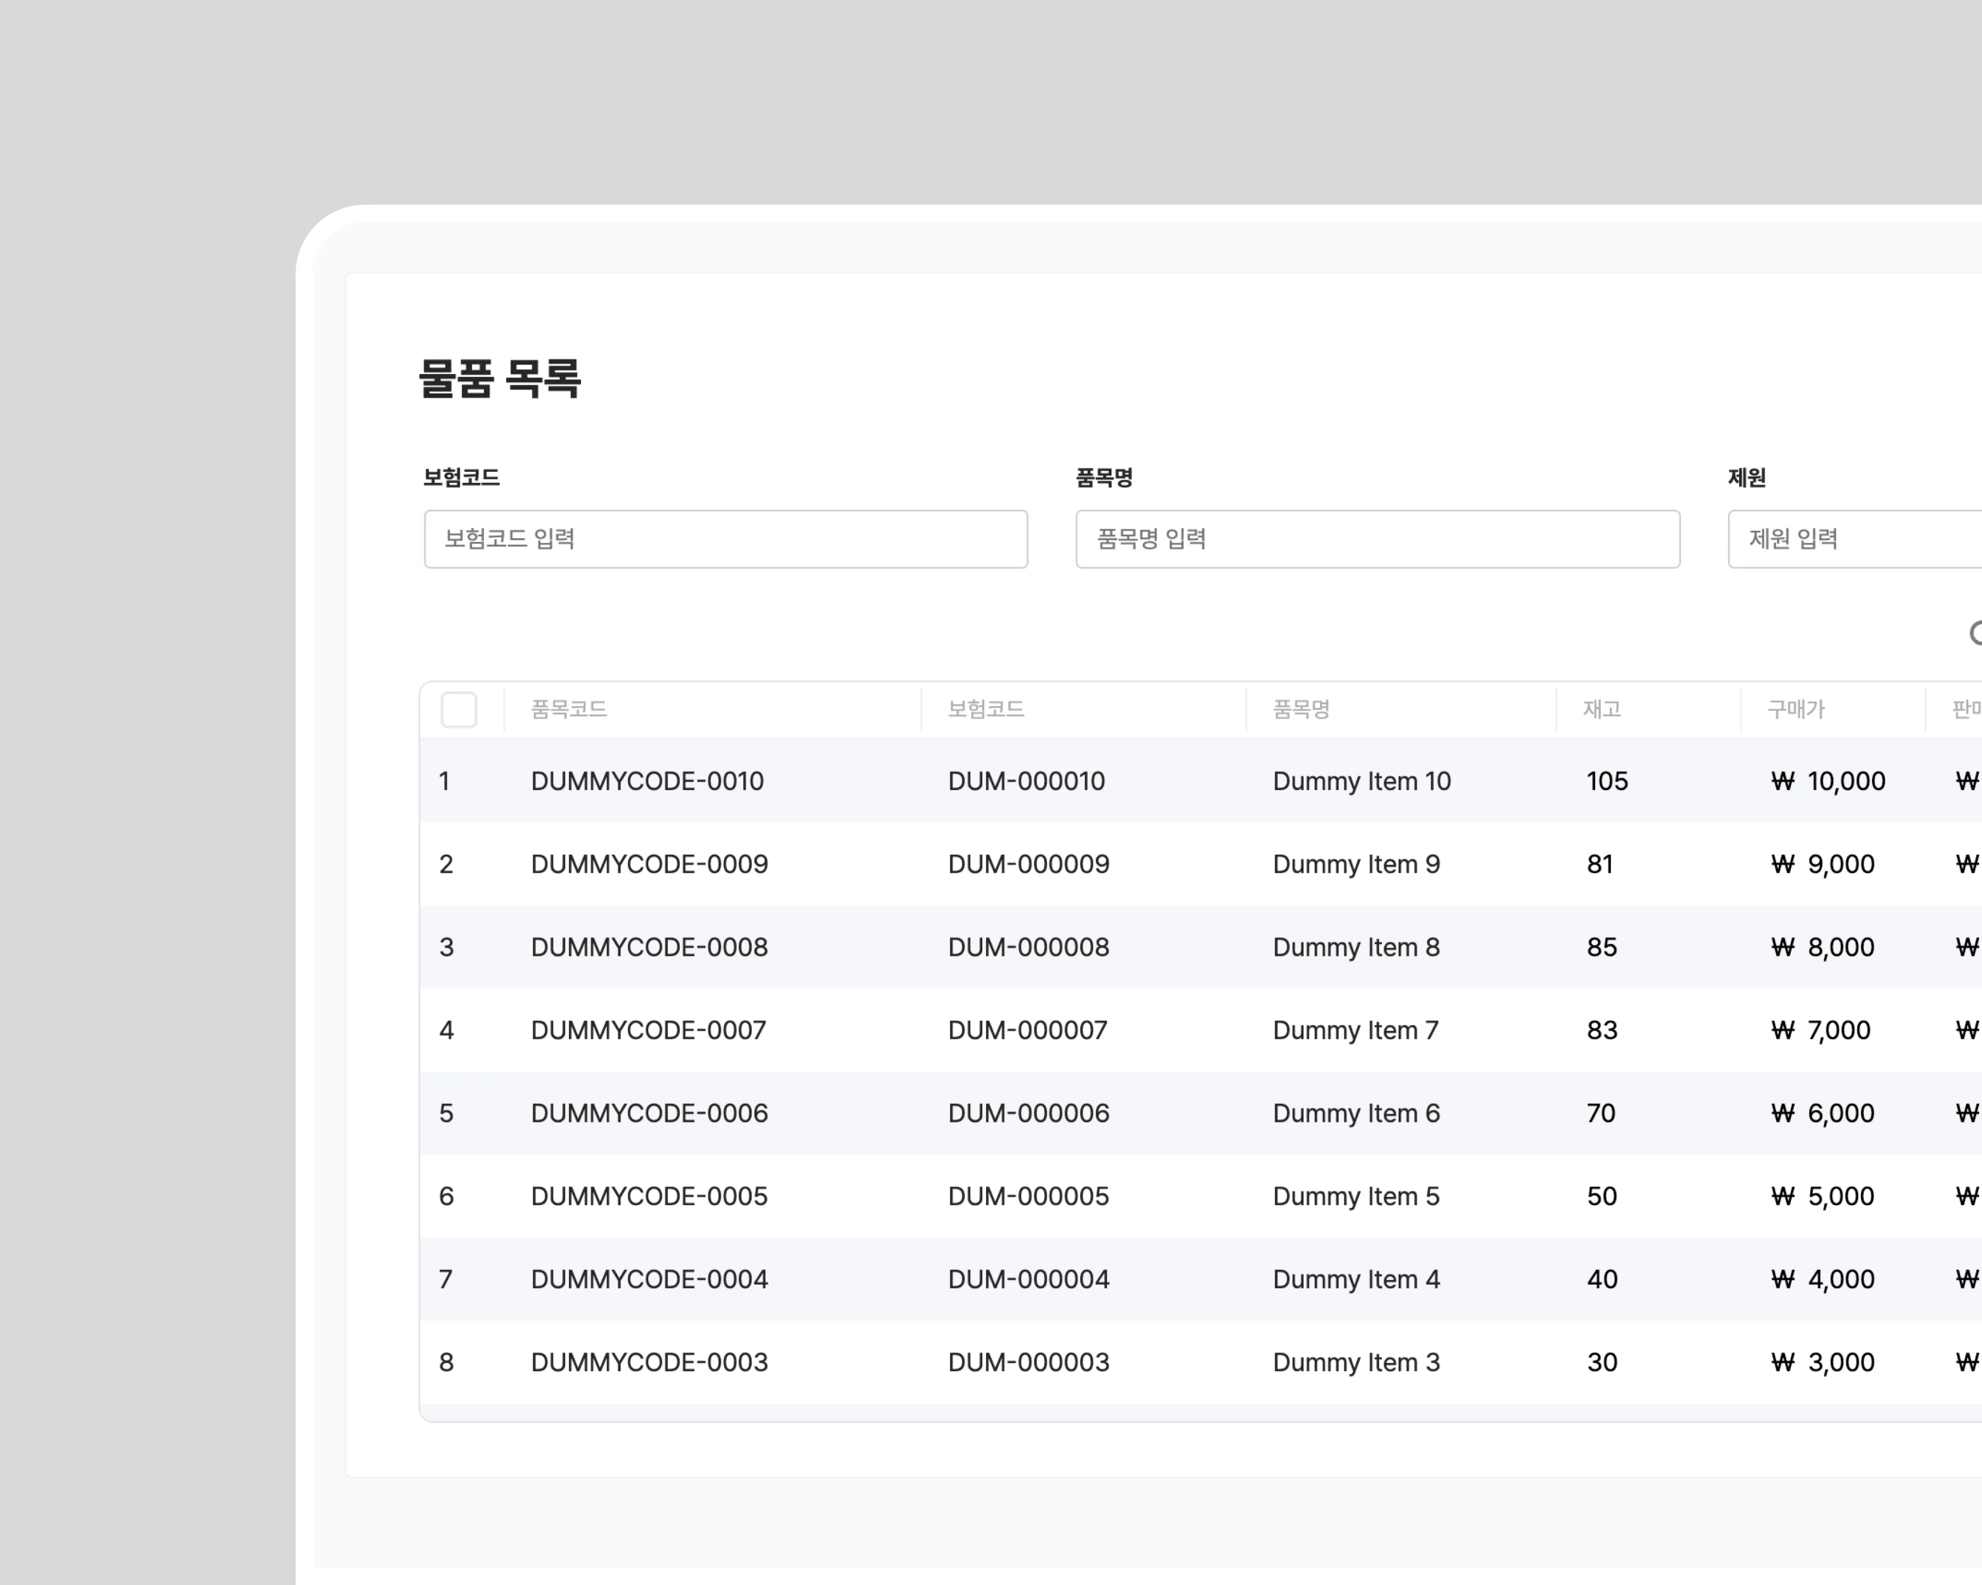Sort by the 품목코드 column header
This screenshot has width=1982, height=1585.
(x=569, y=709)
